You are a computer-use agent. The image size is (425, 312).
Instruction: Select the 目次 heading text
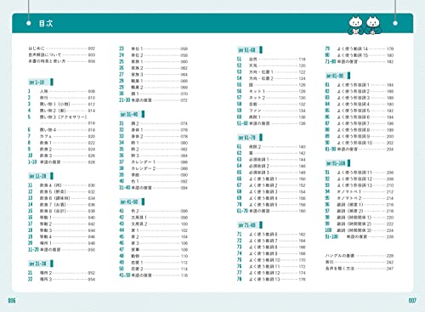[46, 23]
